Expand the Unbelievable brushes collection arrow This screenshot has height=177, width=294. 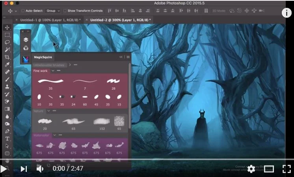point(70,65)
